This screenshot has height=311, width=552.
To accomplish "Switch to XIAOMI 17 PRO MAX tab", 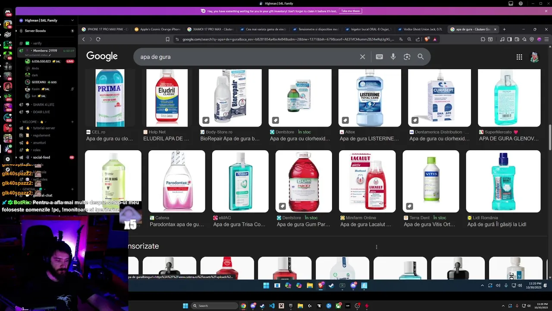I will point(210,29).
